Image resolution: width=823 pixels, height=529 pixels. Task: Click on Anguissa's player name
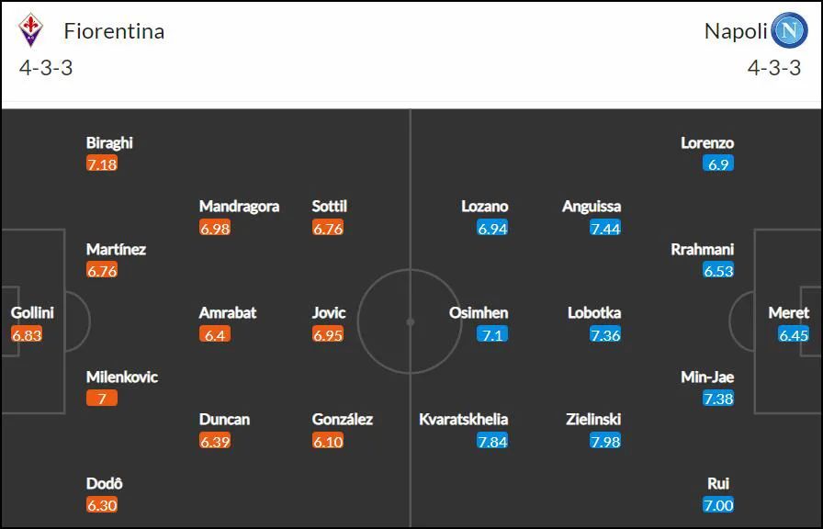592,207
